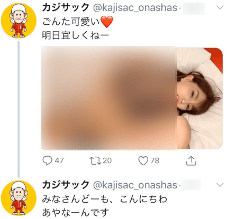Open tweet text 明日宜しくねー
The height and width of the screenshot is (219, 228).
click(76, 36)
